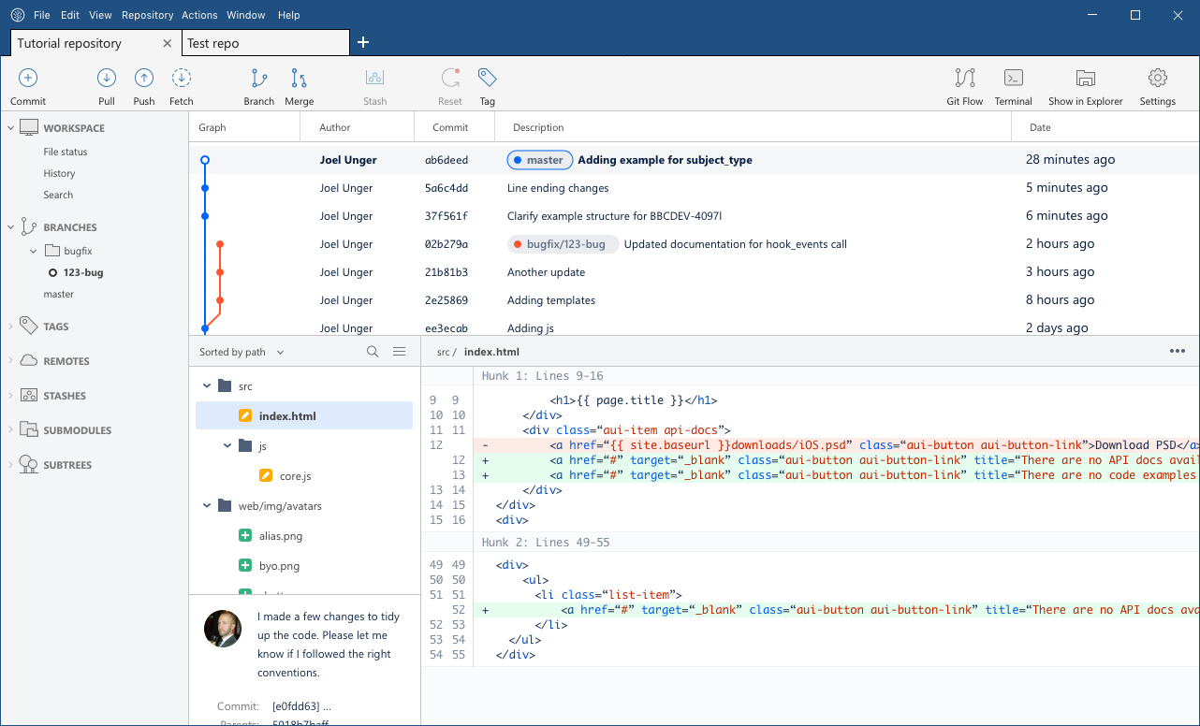The height and width of the screenshot is (726, 1200).
Task: Click the Tag toolbar icon
Action: pos(487,80)
